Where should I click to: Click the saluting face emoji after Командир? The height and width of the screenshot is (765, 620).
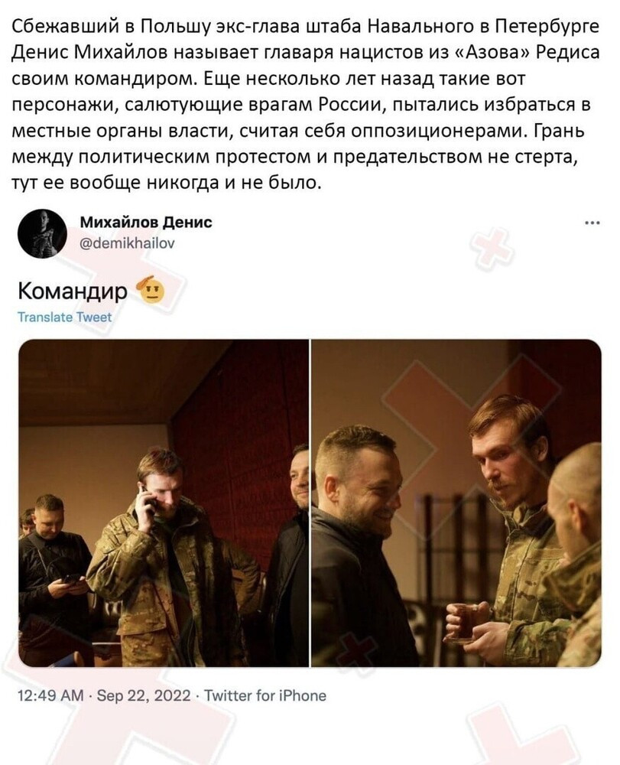click(x=152, y=291)
